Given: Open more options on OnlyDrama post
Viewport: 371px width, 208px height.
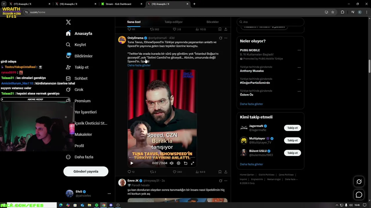Looking at the screenshot, I should pyautogui.click(x=226, y=38).
